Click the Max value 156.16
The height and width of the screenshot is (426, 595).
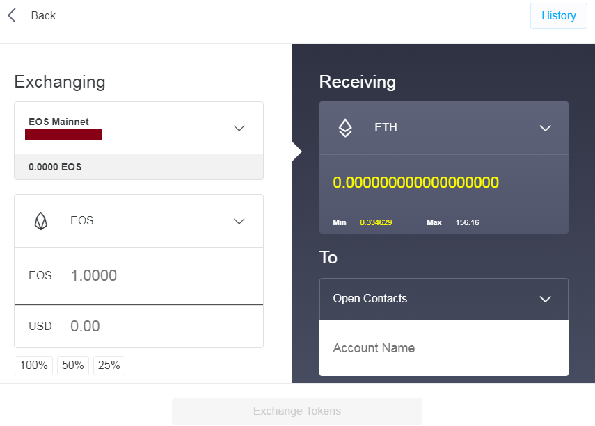pos(468,222)
